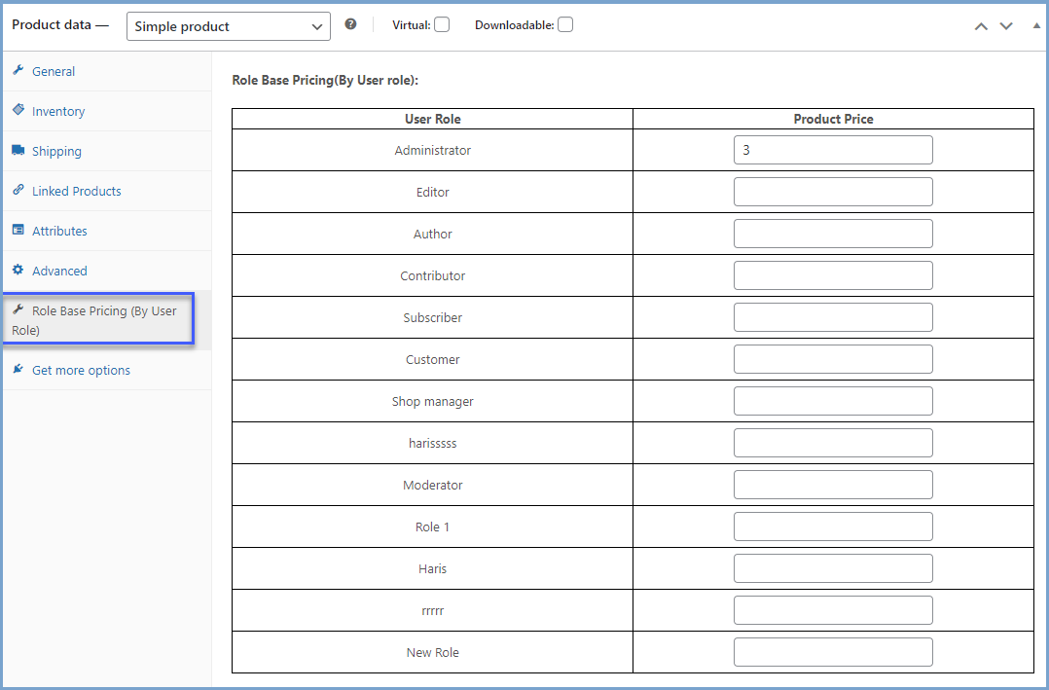1049x690 pixels.
Task: Collapse the Product data panel with the triangle
Action: click(1036, 24)
